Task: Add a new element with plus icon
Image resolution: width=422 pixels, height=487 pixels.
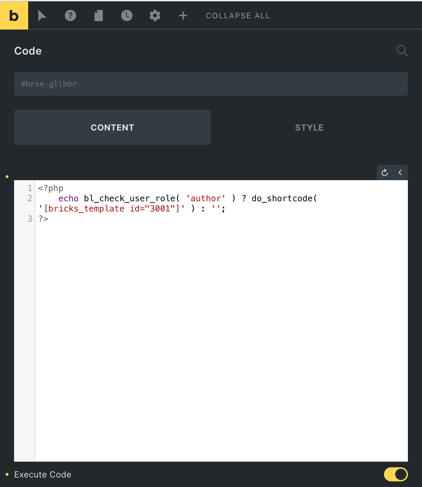Action: pos(183,15)
